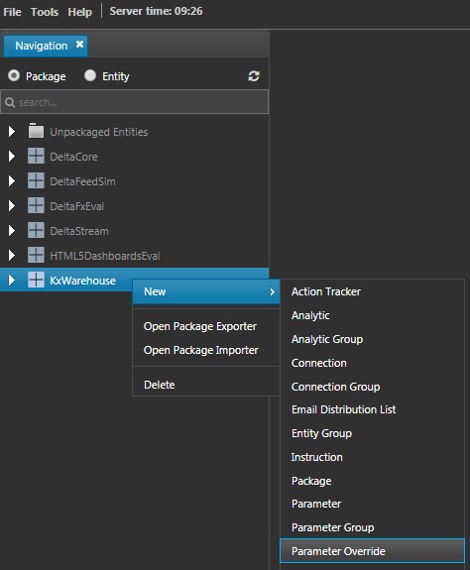Click the HTML5DashboardsEval package icon
The height and width of the screenshot is (570, 470).
coord(36,255)
